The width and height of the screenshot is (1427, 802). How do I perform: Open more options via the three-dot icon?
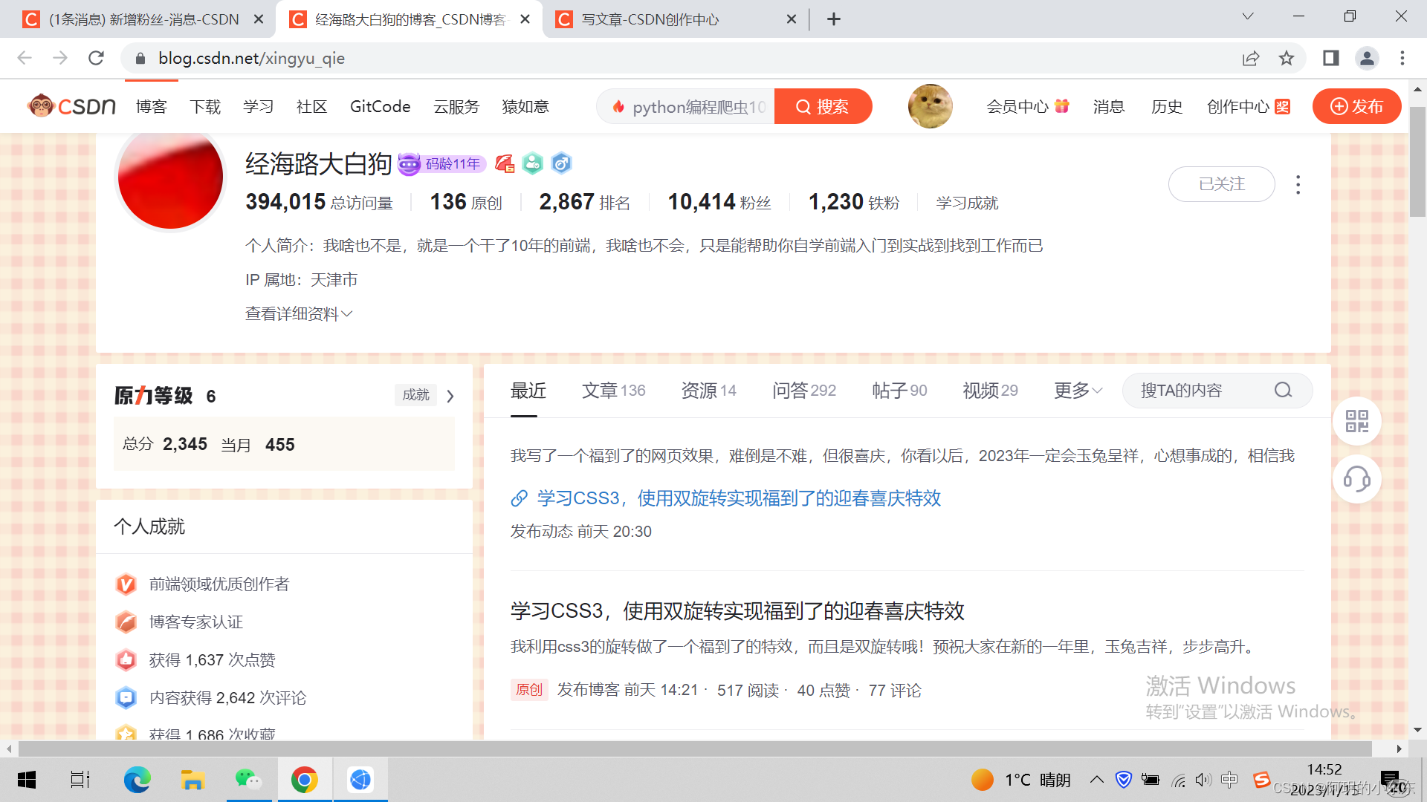click(1298, 184)
